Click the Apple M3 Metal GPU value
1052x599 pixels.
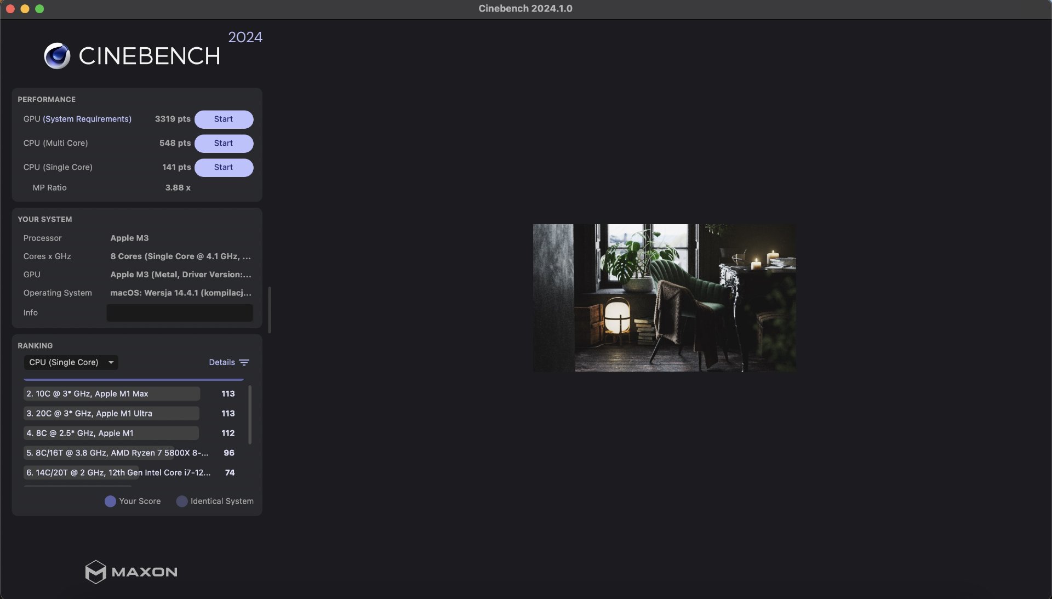(181, 275)
